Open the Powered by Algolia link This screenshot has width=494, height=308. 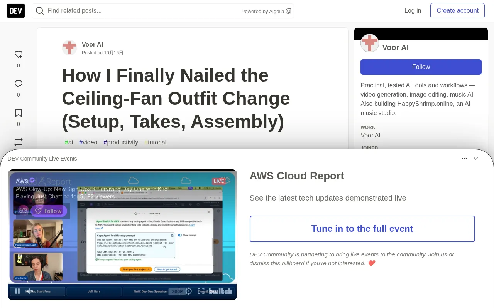[x=266, y=11]
